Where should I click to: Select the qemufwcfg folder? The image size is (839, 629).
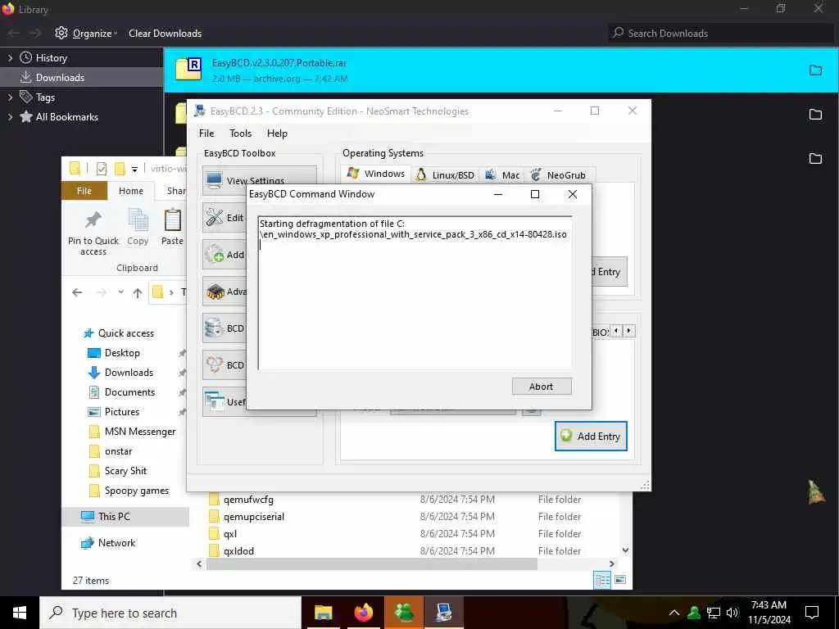[x=248, y=500]
